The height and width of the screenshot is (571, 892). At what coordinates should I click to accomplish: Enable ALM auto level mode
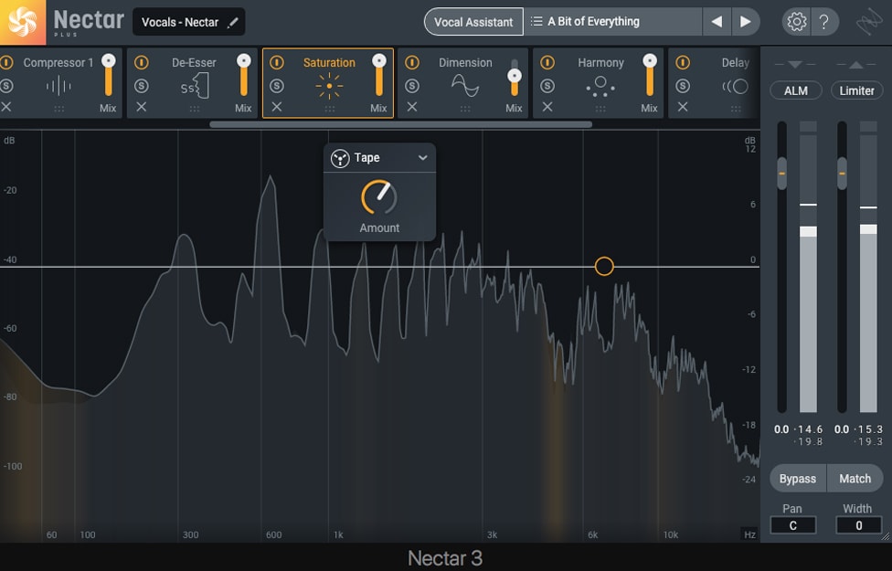(796, 90)
